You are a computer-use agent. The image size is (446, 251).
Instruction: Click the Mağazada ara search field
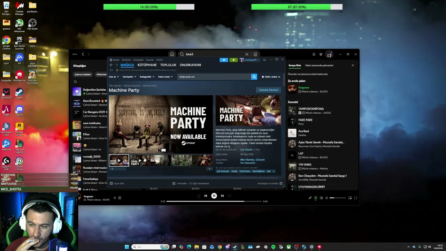coord(214,77)
